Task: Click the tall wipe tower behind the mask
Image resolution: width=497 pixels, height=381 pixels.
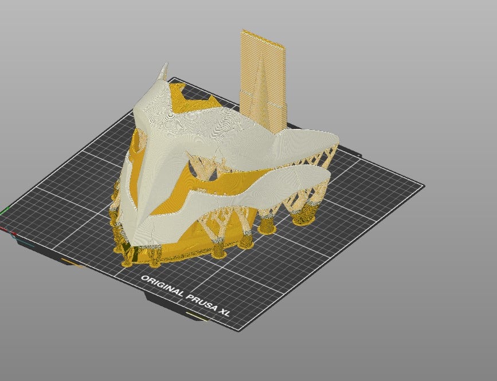Action: tap(263, 82)
